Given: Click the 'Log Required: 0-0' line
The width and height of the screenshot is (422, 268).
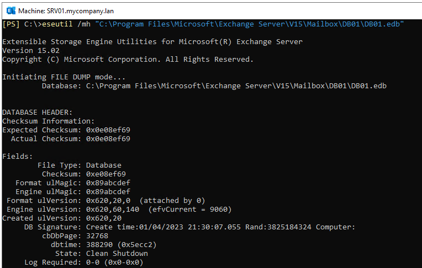Looking at the screenshot, I should tap(84, 262).
